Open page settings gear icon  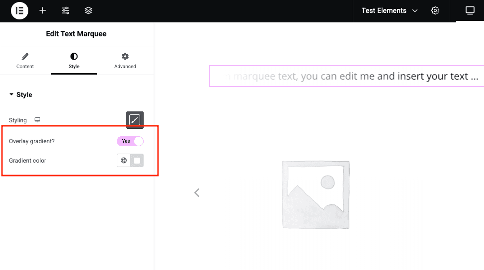(435, 10)
